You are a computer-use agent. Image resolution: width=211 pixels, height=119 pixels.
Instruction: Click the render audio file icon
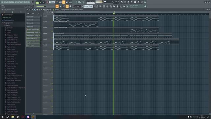pyautogui.click(x=138, y=2)
